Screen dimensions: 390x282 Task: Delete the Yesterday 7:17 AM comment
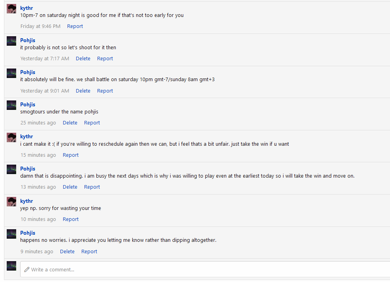tap(83, 59)
